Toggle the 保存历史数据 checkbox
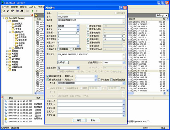This screenshot has width=170, height=130. pyautogui.click(x=48, y=80)
